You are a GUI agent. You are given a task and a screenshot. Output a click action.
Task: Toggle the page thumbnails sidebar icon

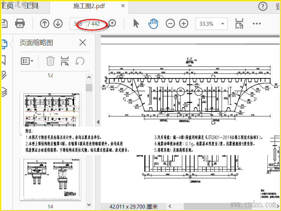(x=4, y=44)
